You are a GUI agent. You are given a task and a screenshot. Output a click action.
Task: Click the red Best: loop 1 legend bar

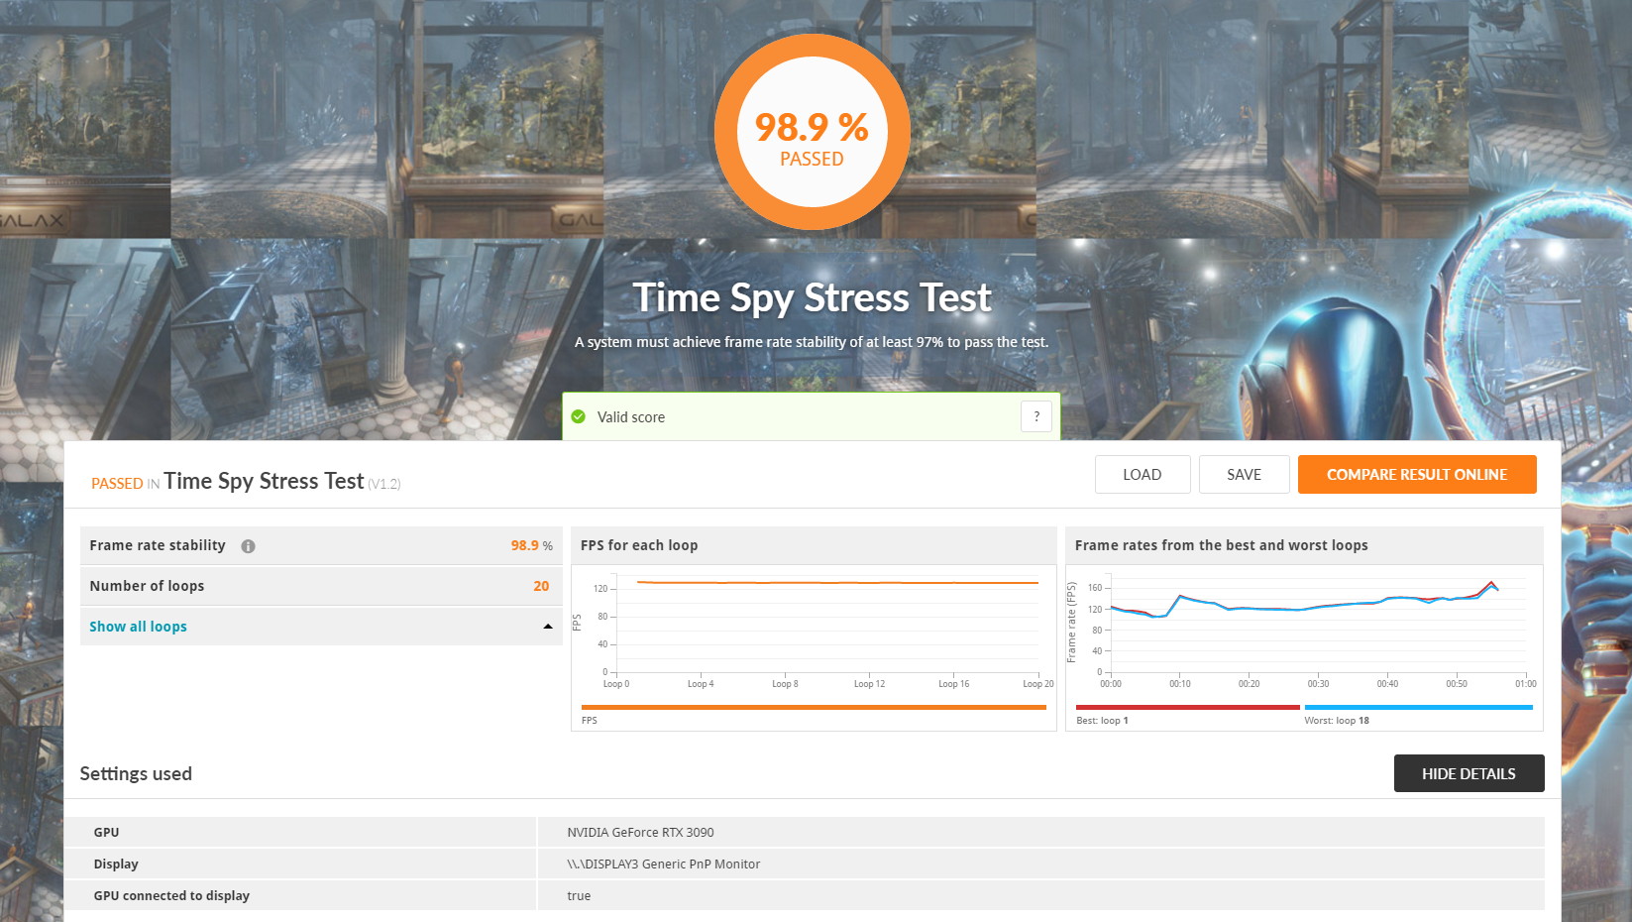(1188, 708)
